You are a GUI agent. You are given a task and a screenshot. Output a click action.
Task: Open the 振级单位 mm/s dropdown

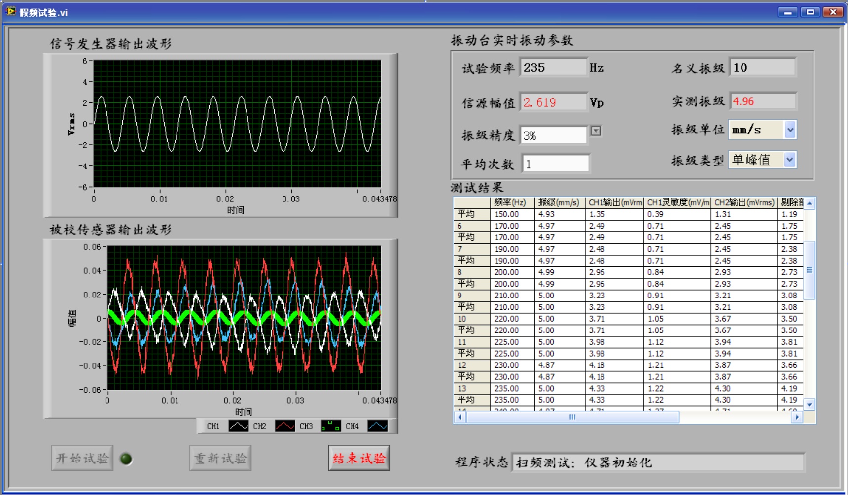(x=790, y=130)
